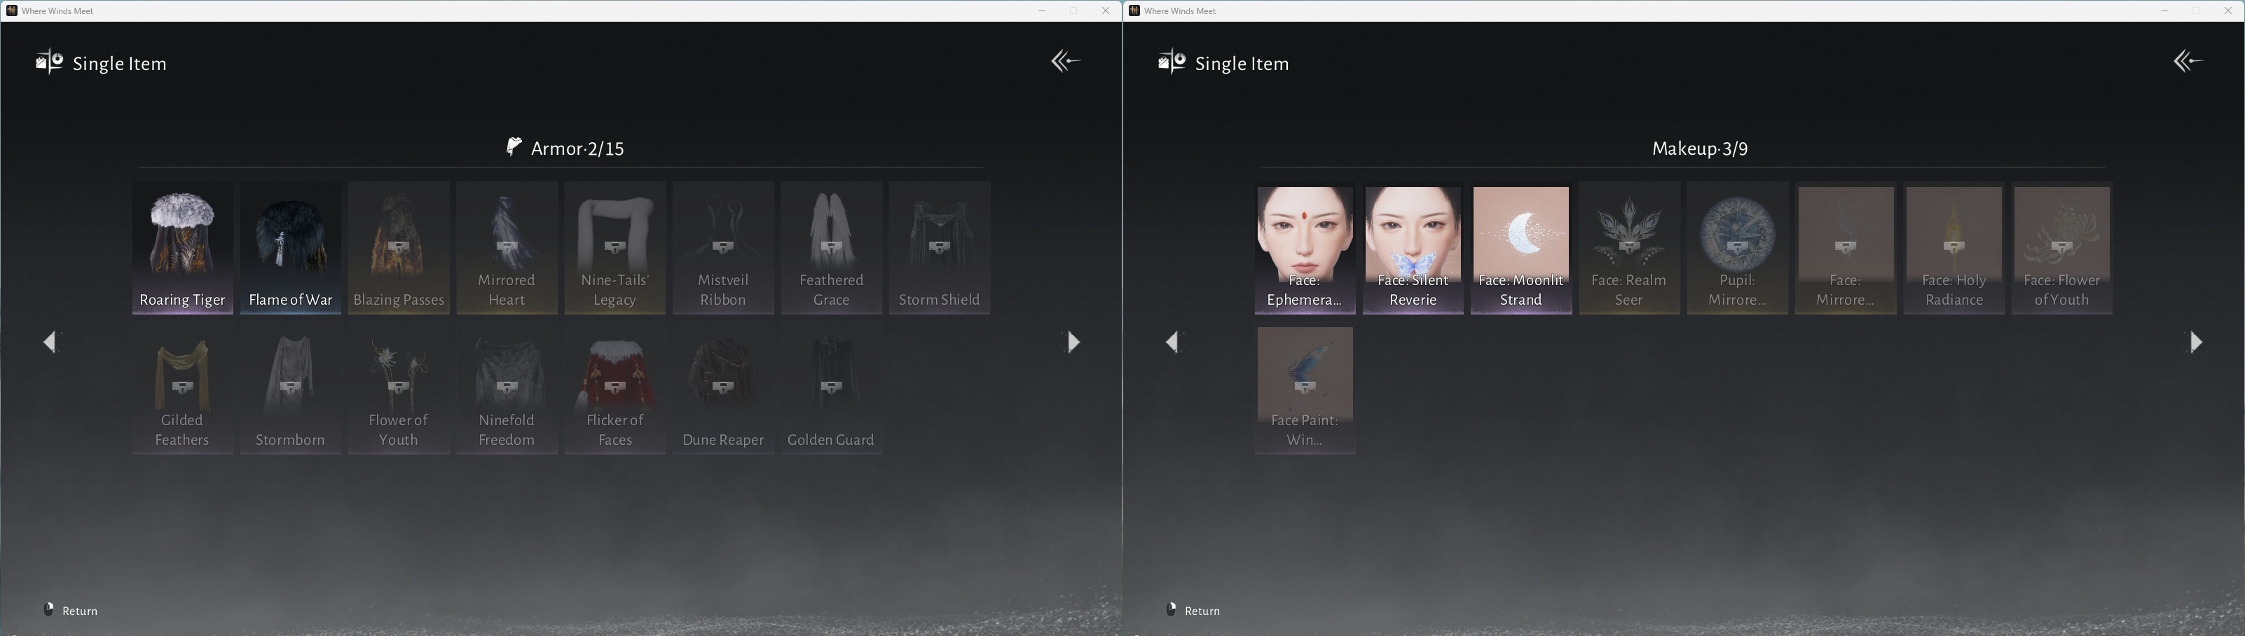The width and height of the screenshot is (2245, 636).
Task: Pick the Flower of Youth armor
Action: tap(398, 389)
